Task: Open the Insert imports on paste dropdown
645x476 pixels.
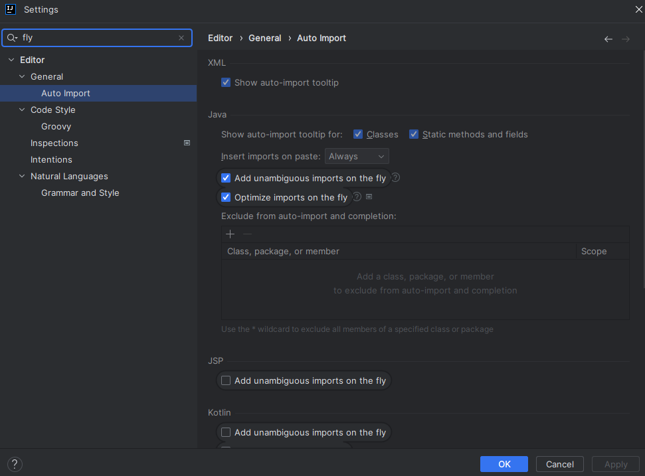Action: pos(357,157)
